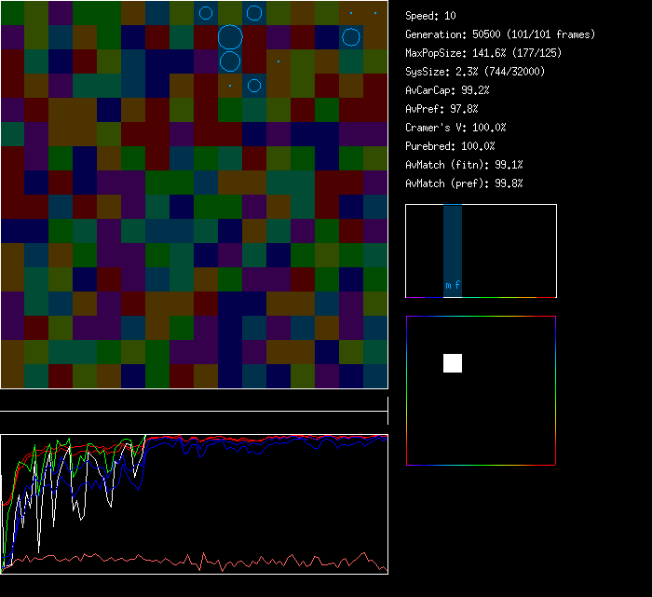
Task: Click the blue dot in the grid's top-right cell
Action: click(x=375, y=13)
